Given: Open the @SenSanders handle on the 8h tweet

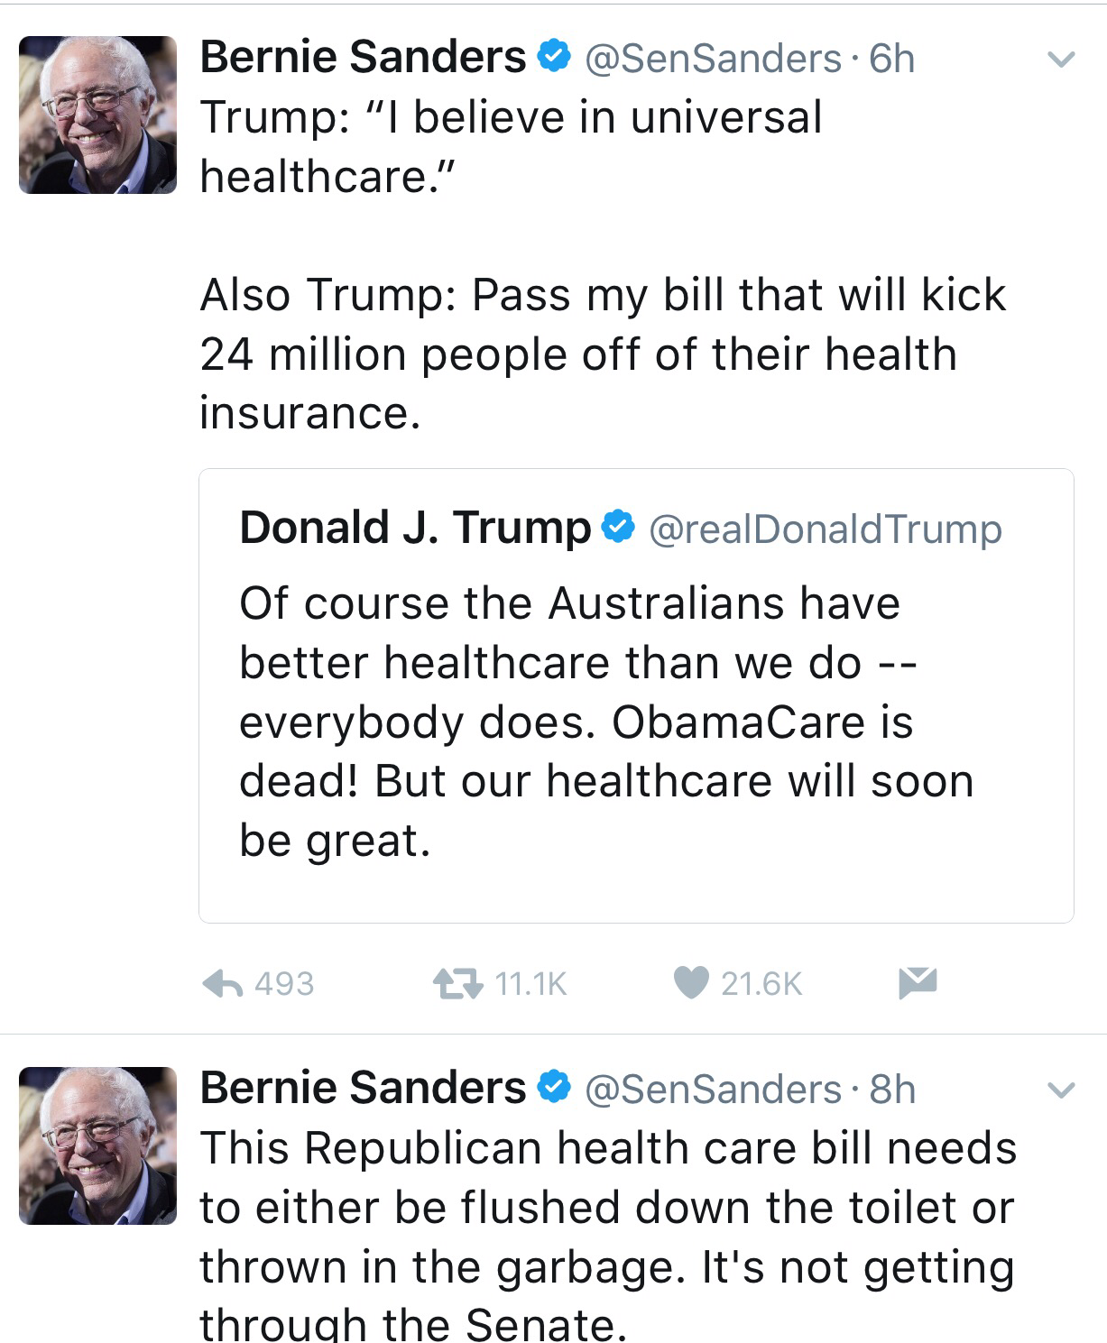Looking at the screenshot, I should [713, 1090].
